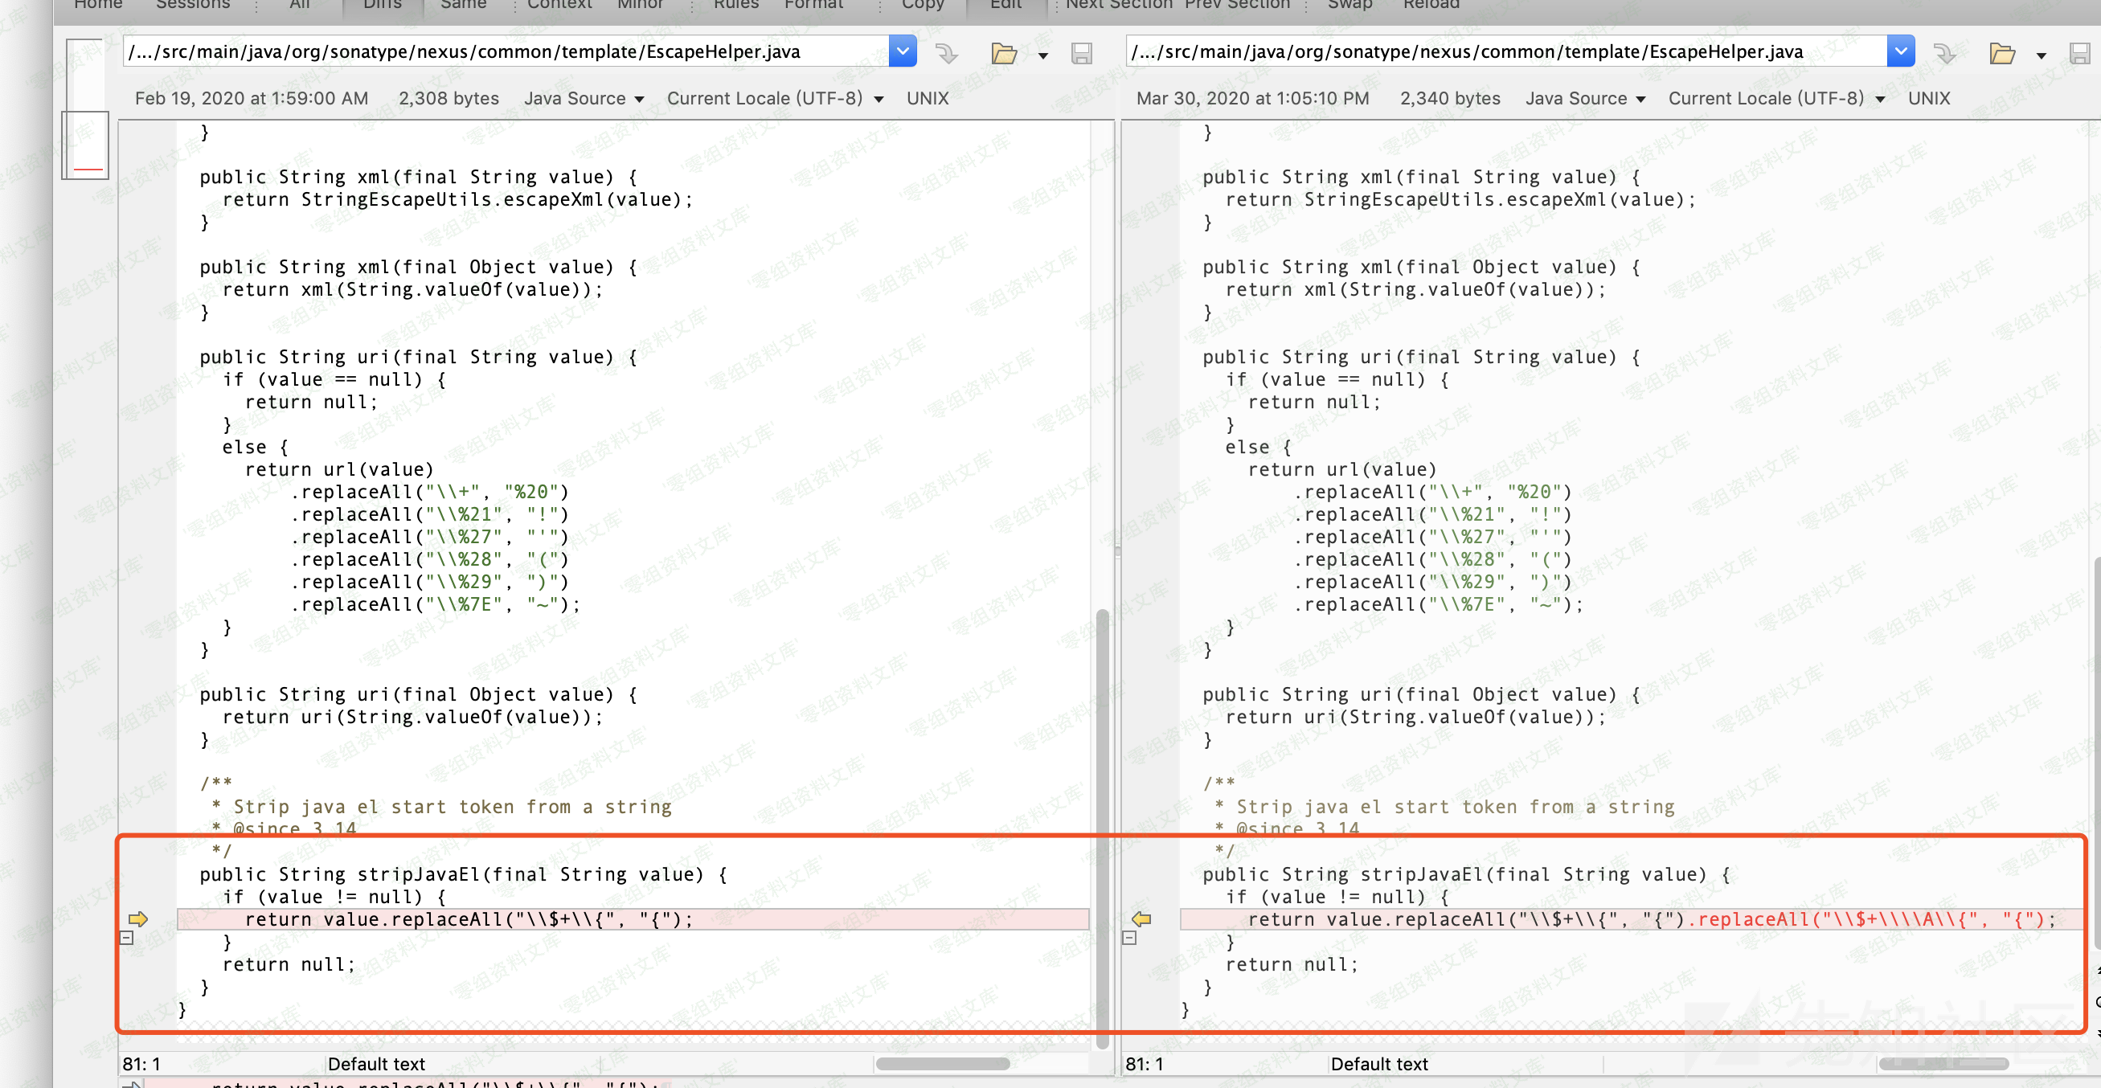Image resolution: width=2101 pixels, height=1088 pixels.
Task: Click the left pane save disk icon
Action: pyautogui.click(x=1082, y=54)
